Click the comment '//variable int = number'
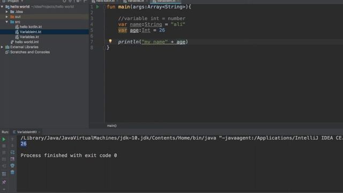 pos(152,19)
